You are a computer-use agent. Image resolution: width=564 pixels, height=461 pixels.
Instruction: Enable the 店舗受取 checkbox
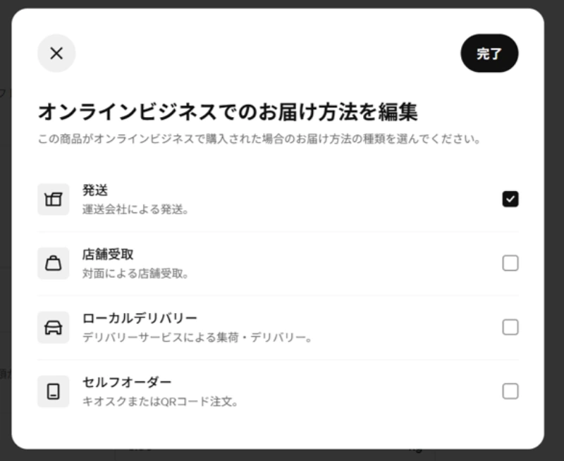tap(510, 263)
